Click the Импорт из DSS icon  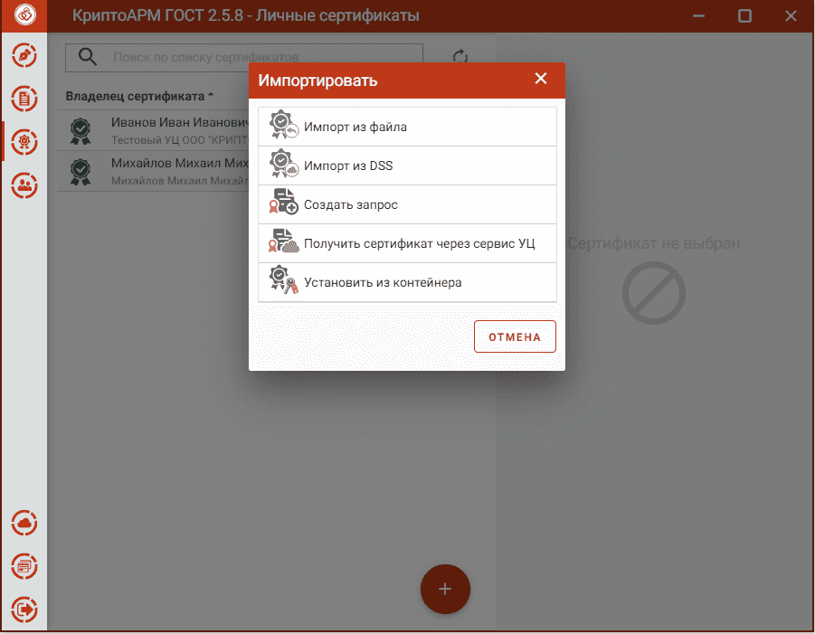tap(284, 164)
